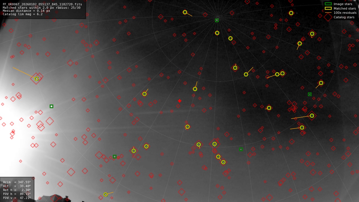
Task: Click the red cross center marker
Action: [x=180, y=101]
